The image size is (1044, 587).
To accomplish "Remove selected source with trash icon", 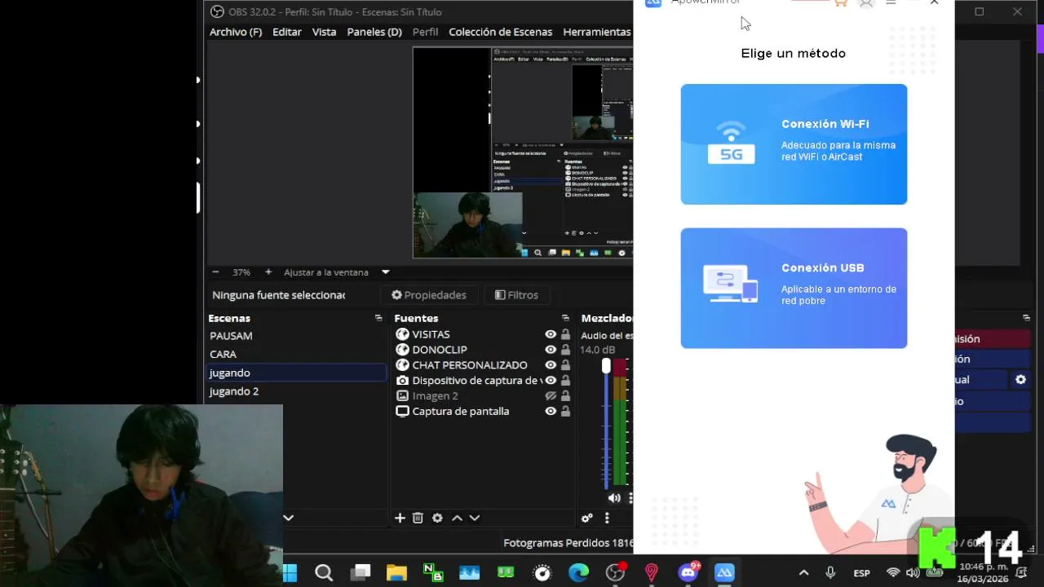I will (x=418, y=518).
